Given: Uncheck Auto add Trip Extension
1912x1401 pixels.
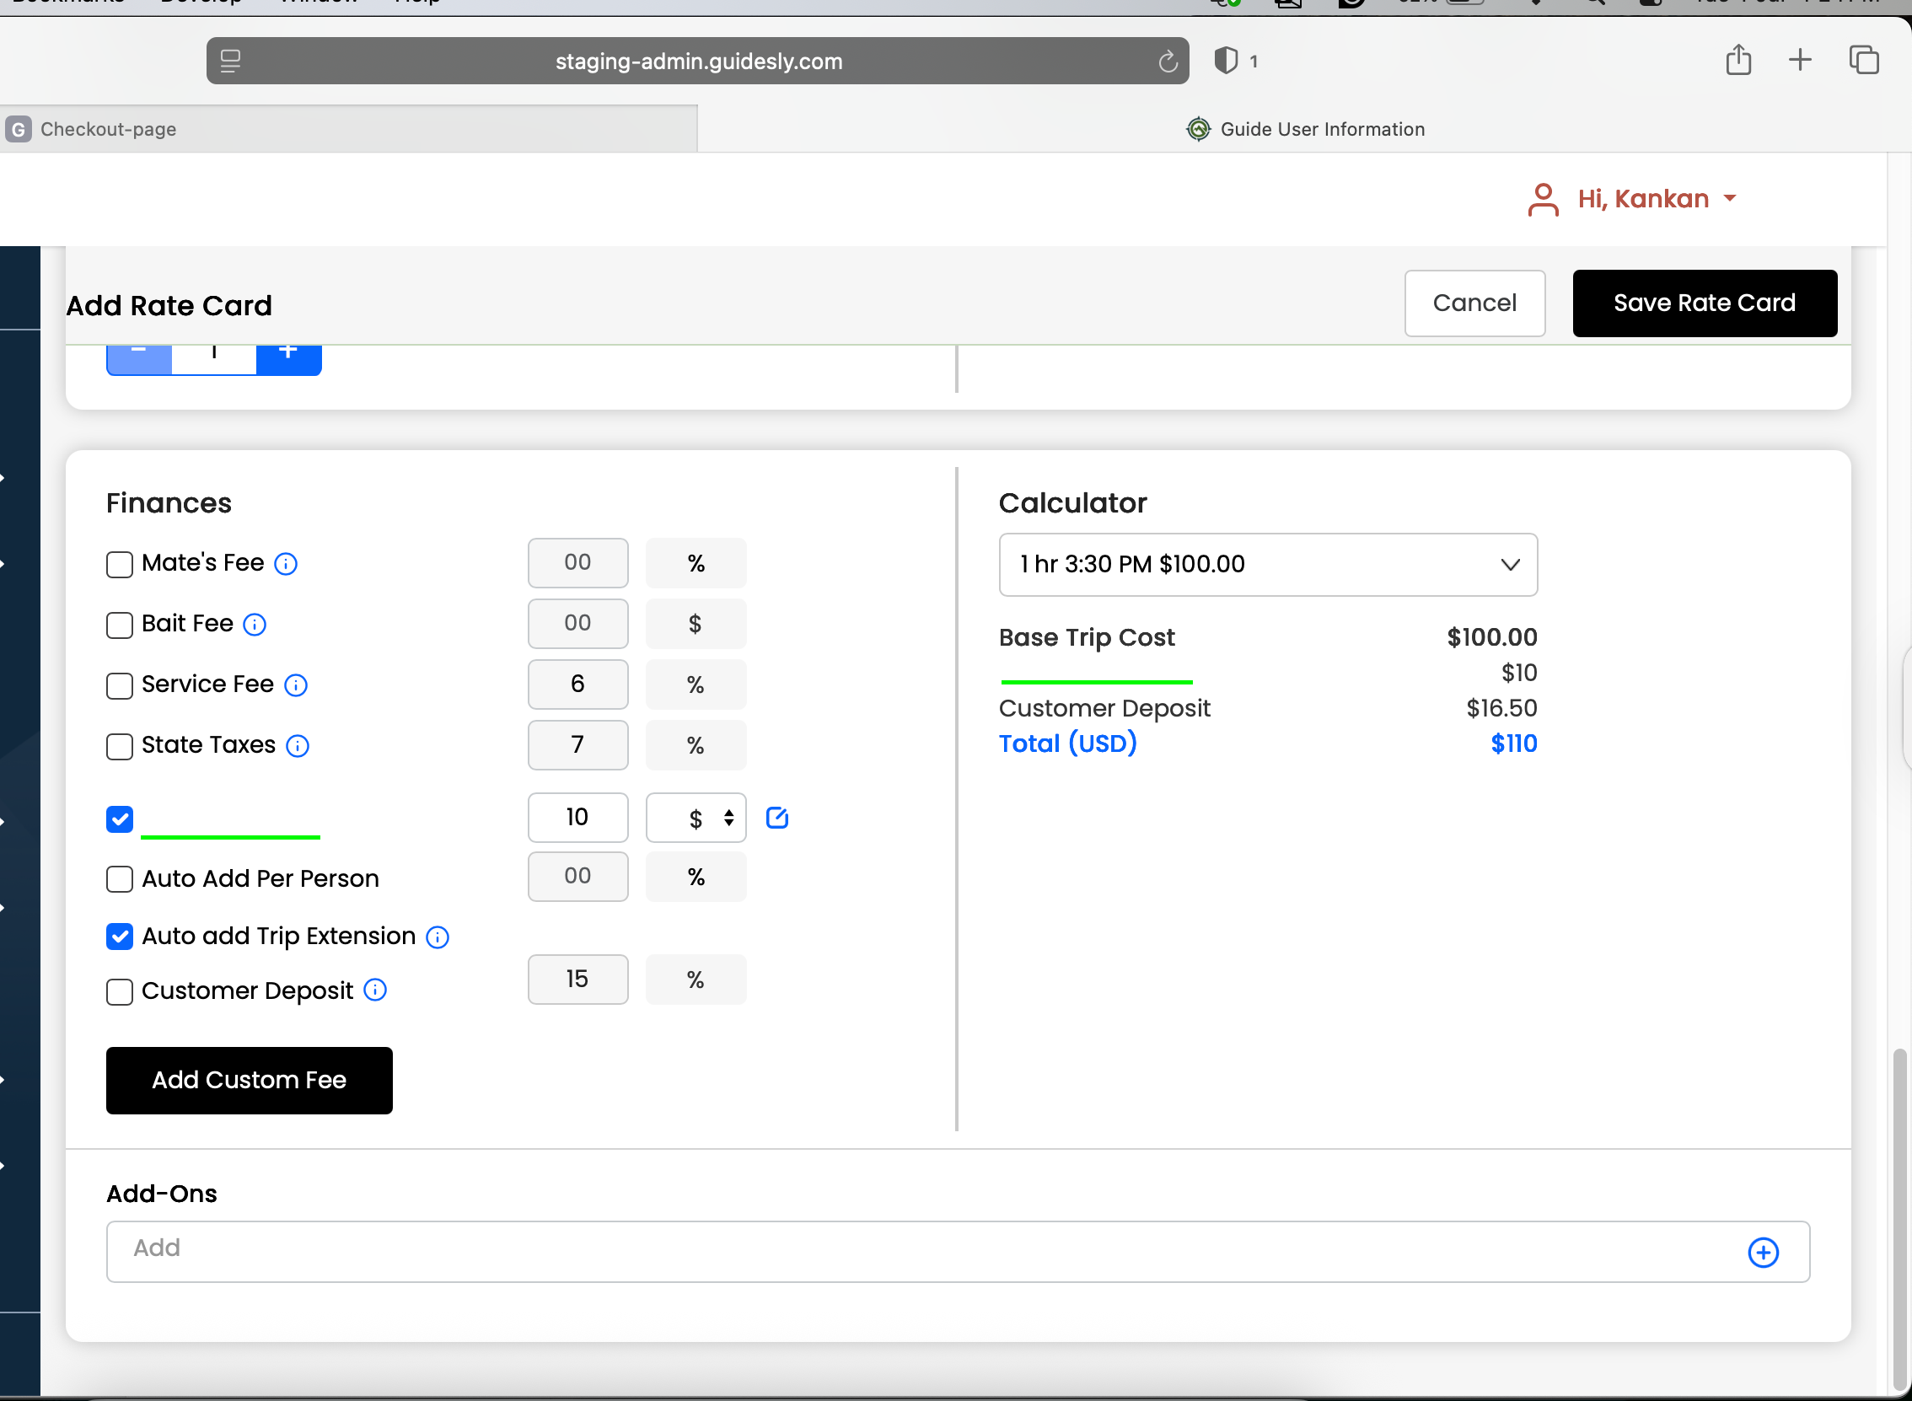Looking at the screenshot, I should point(120,937).
